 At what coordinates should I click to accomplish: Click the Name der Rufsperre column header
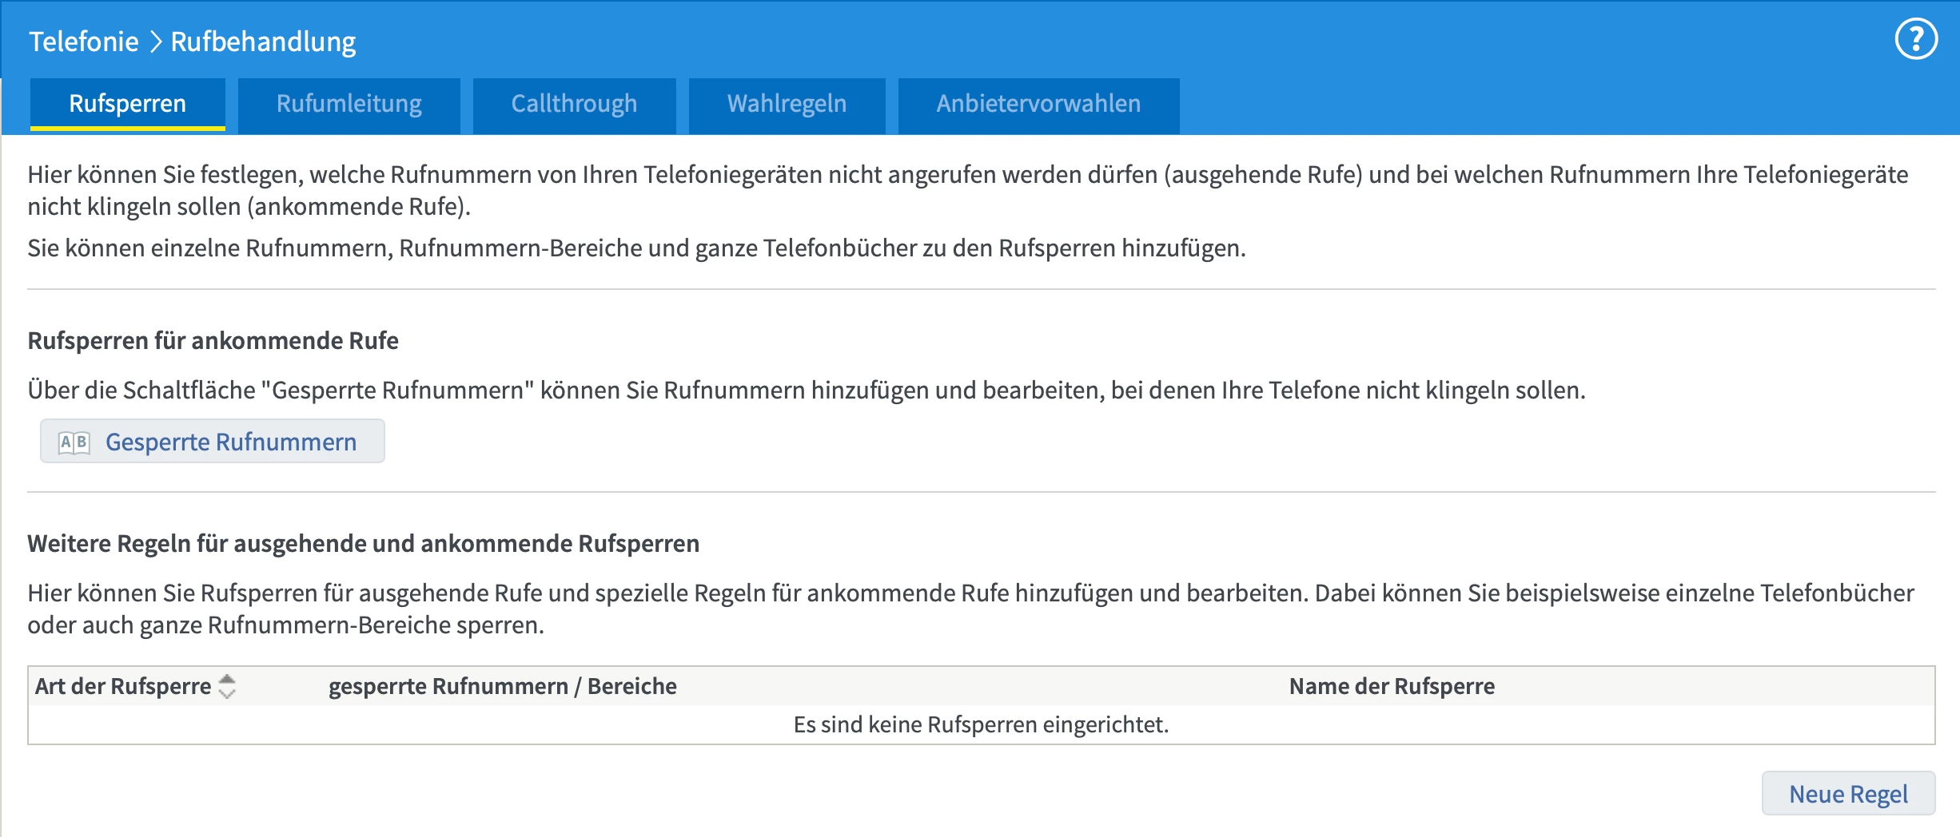point(1391,686)
